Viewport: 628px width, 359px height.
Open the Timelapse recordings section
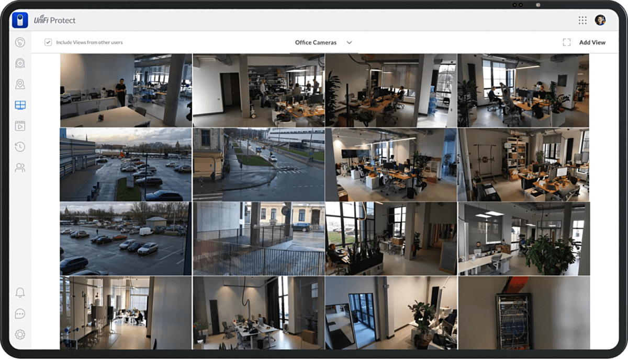click(20, 125)
